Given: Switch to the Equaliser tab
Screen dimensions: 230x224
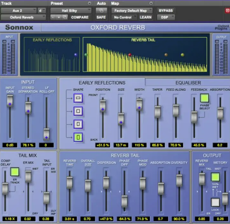Looking at the screenshot, I should click(x=188, y=83).
